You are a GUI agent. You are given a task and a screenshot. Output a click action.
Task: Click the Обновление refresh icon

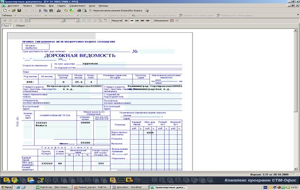[172, 20]
